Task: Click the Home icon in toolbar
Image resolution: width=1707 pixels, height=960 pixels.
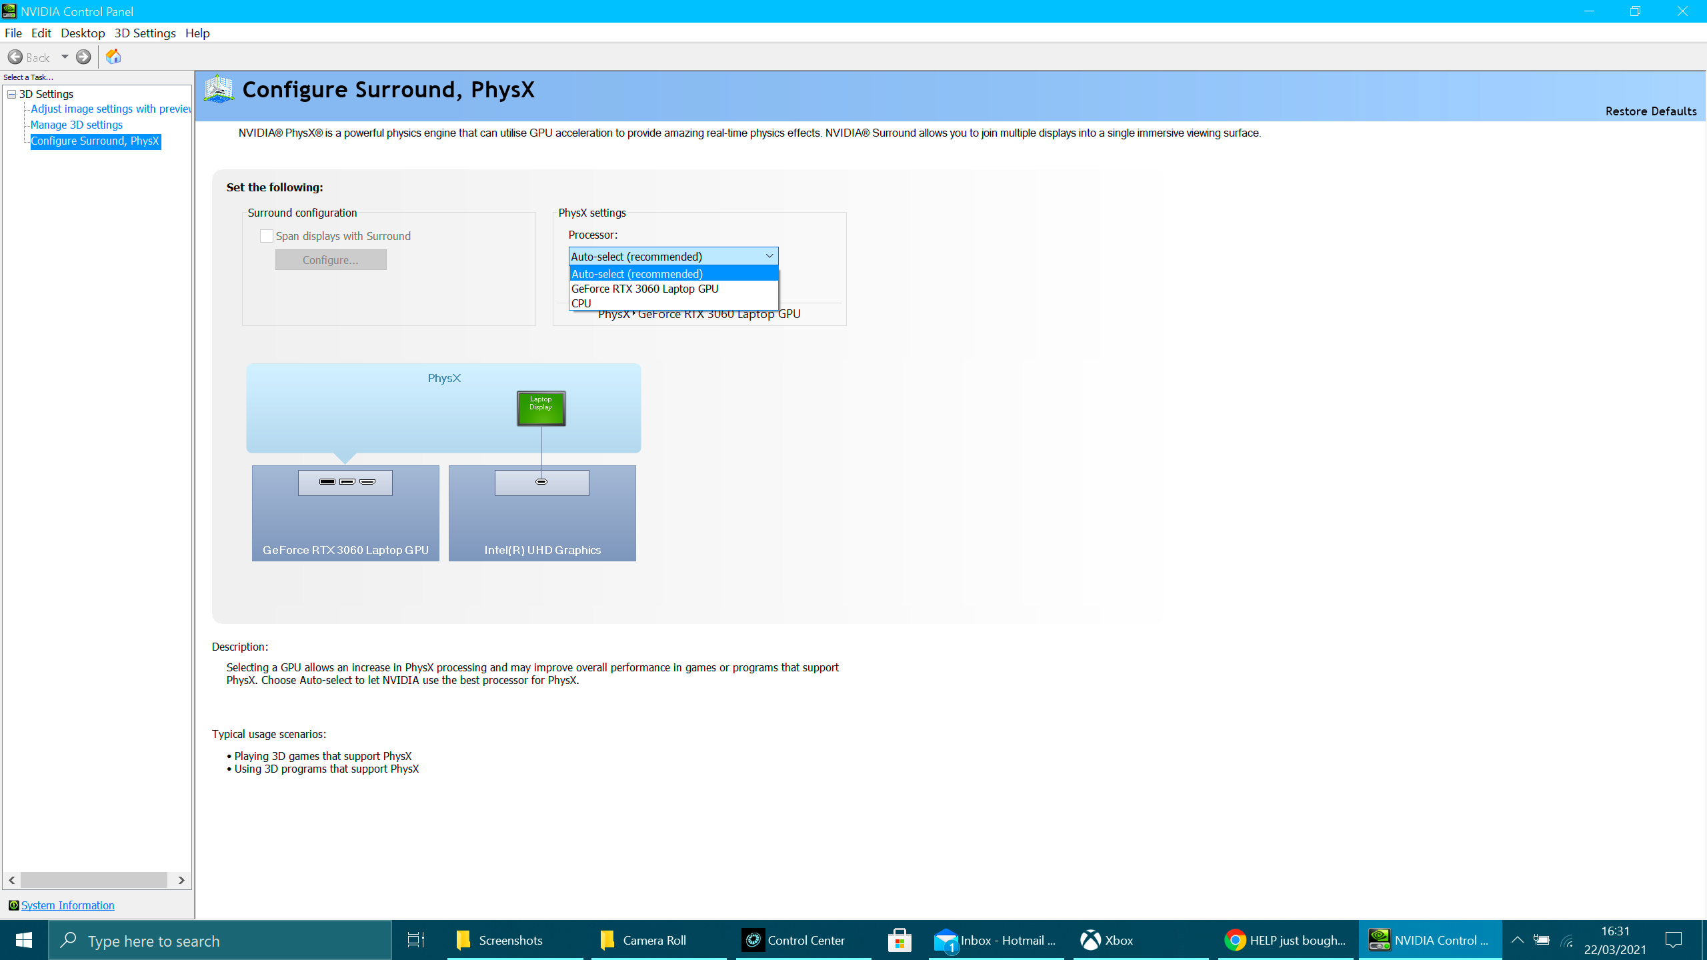Action: coord(113,57)
